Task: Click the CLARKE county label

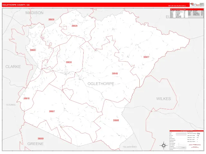Action: [13, 67]
